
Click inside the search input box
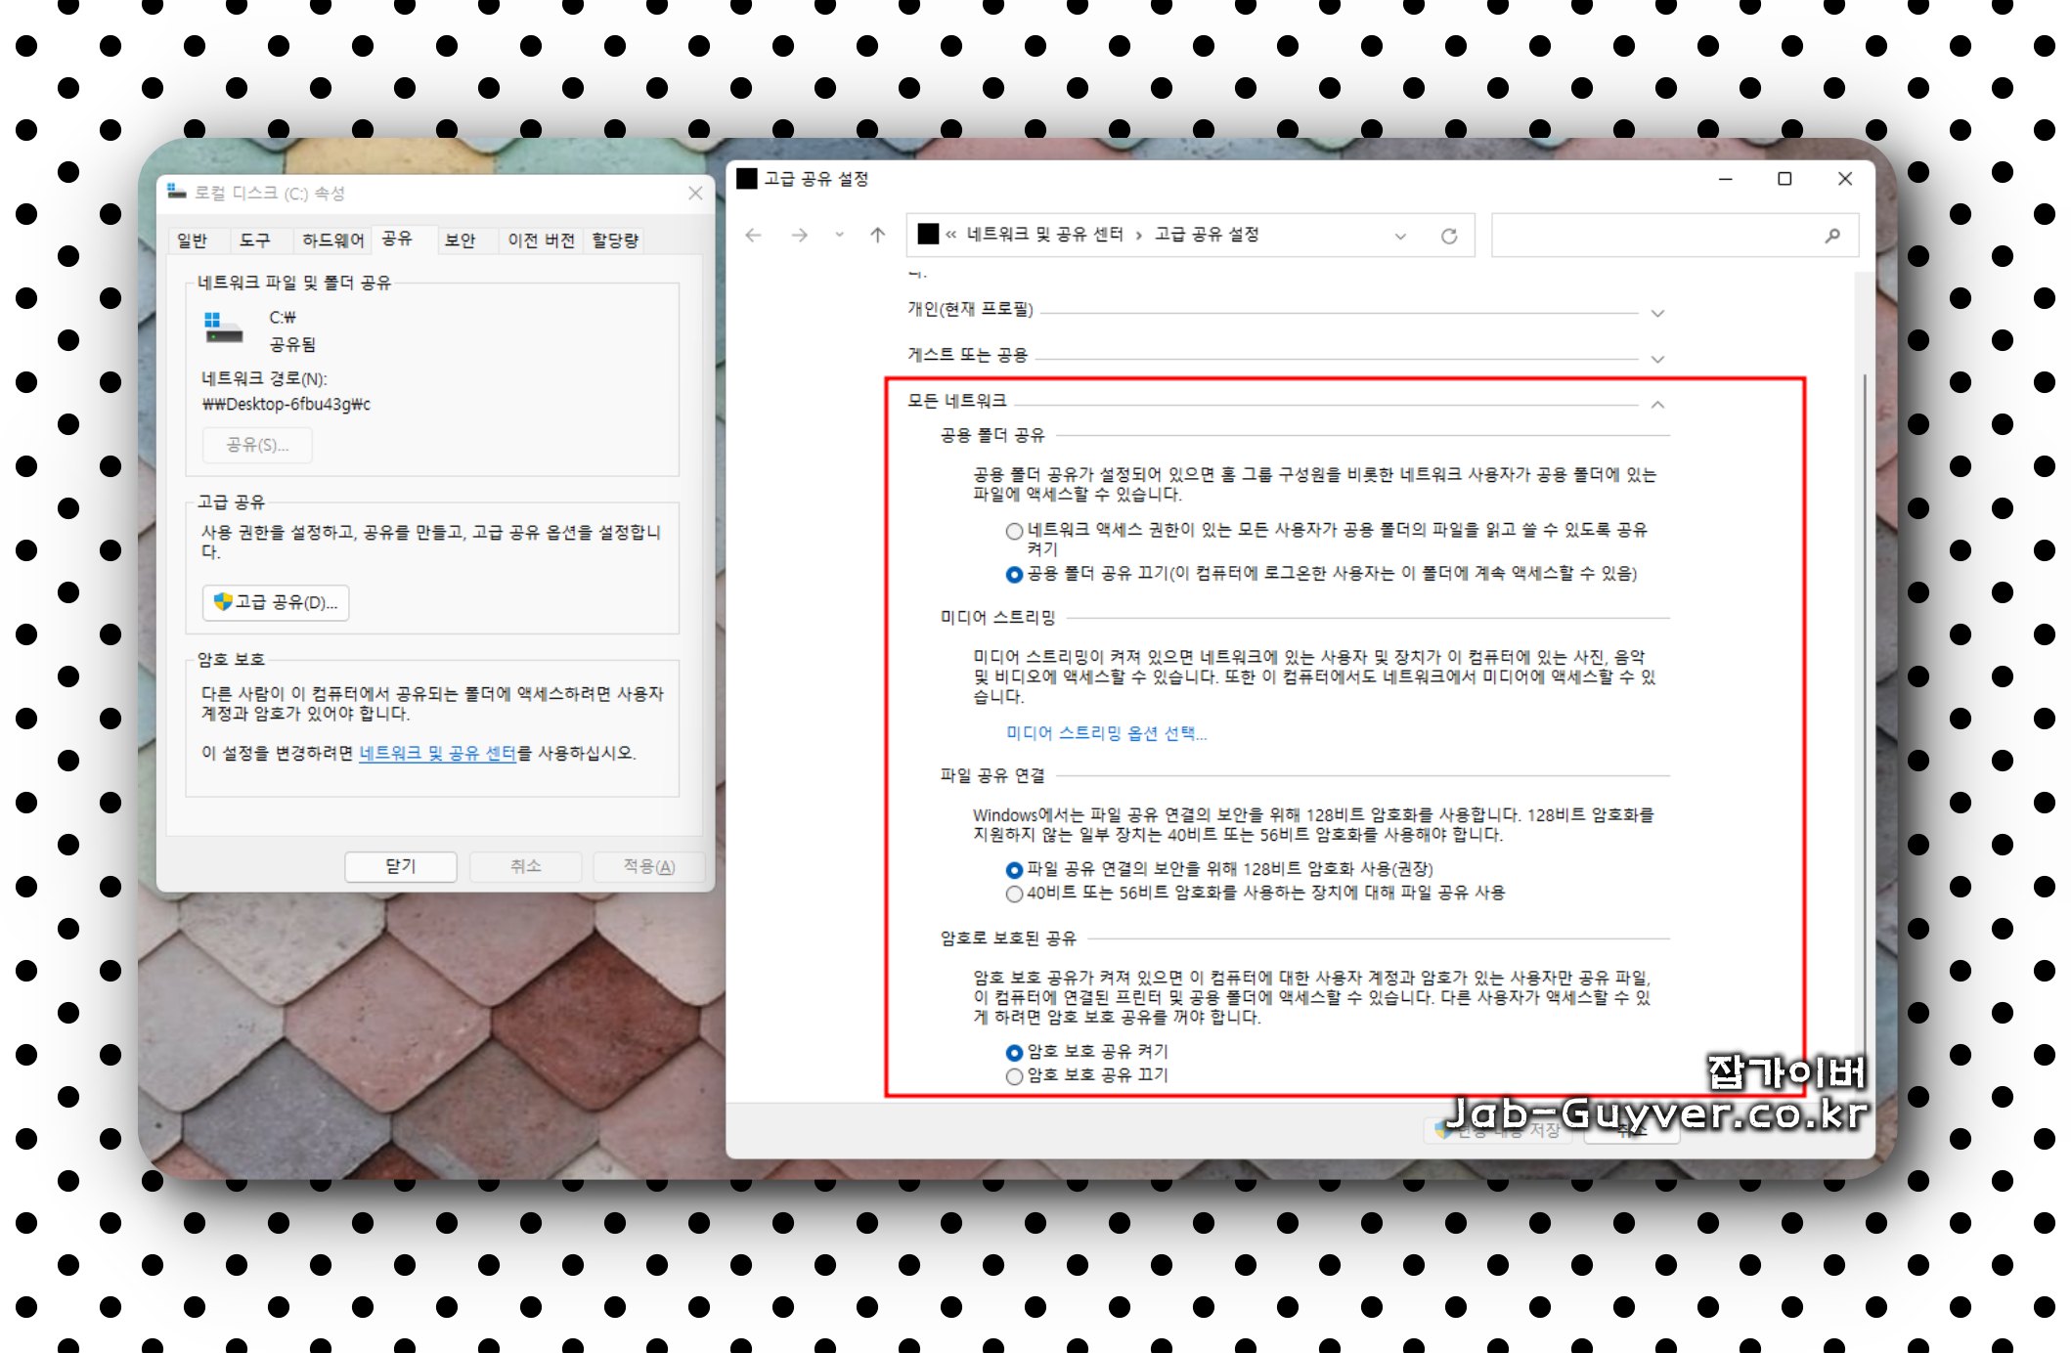1662,235
